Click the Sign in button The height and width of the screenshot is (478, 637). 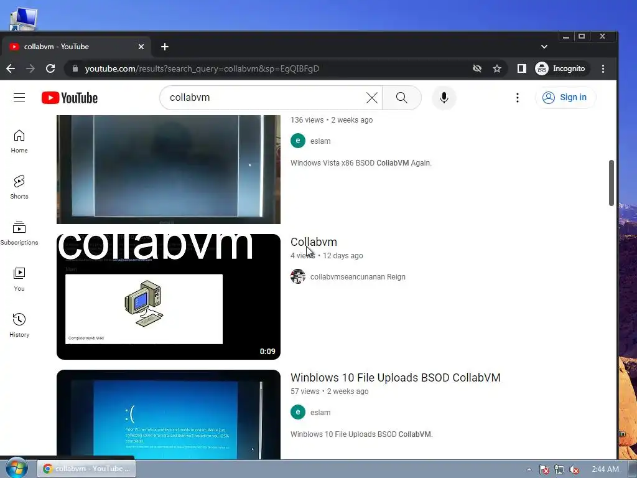pyautogui.click(x=565, y=98)
